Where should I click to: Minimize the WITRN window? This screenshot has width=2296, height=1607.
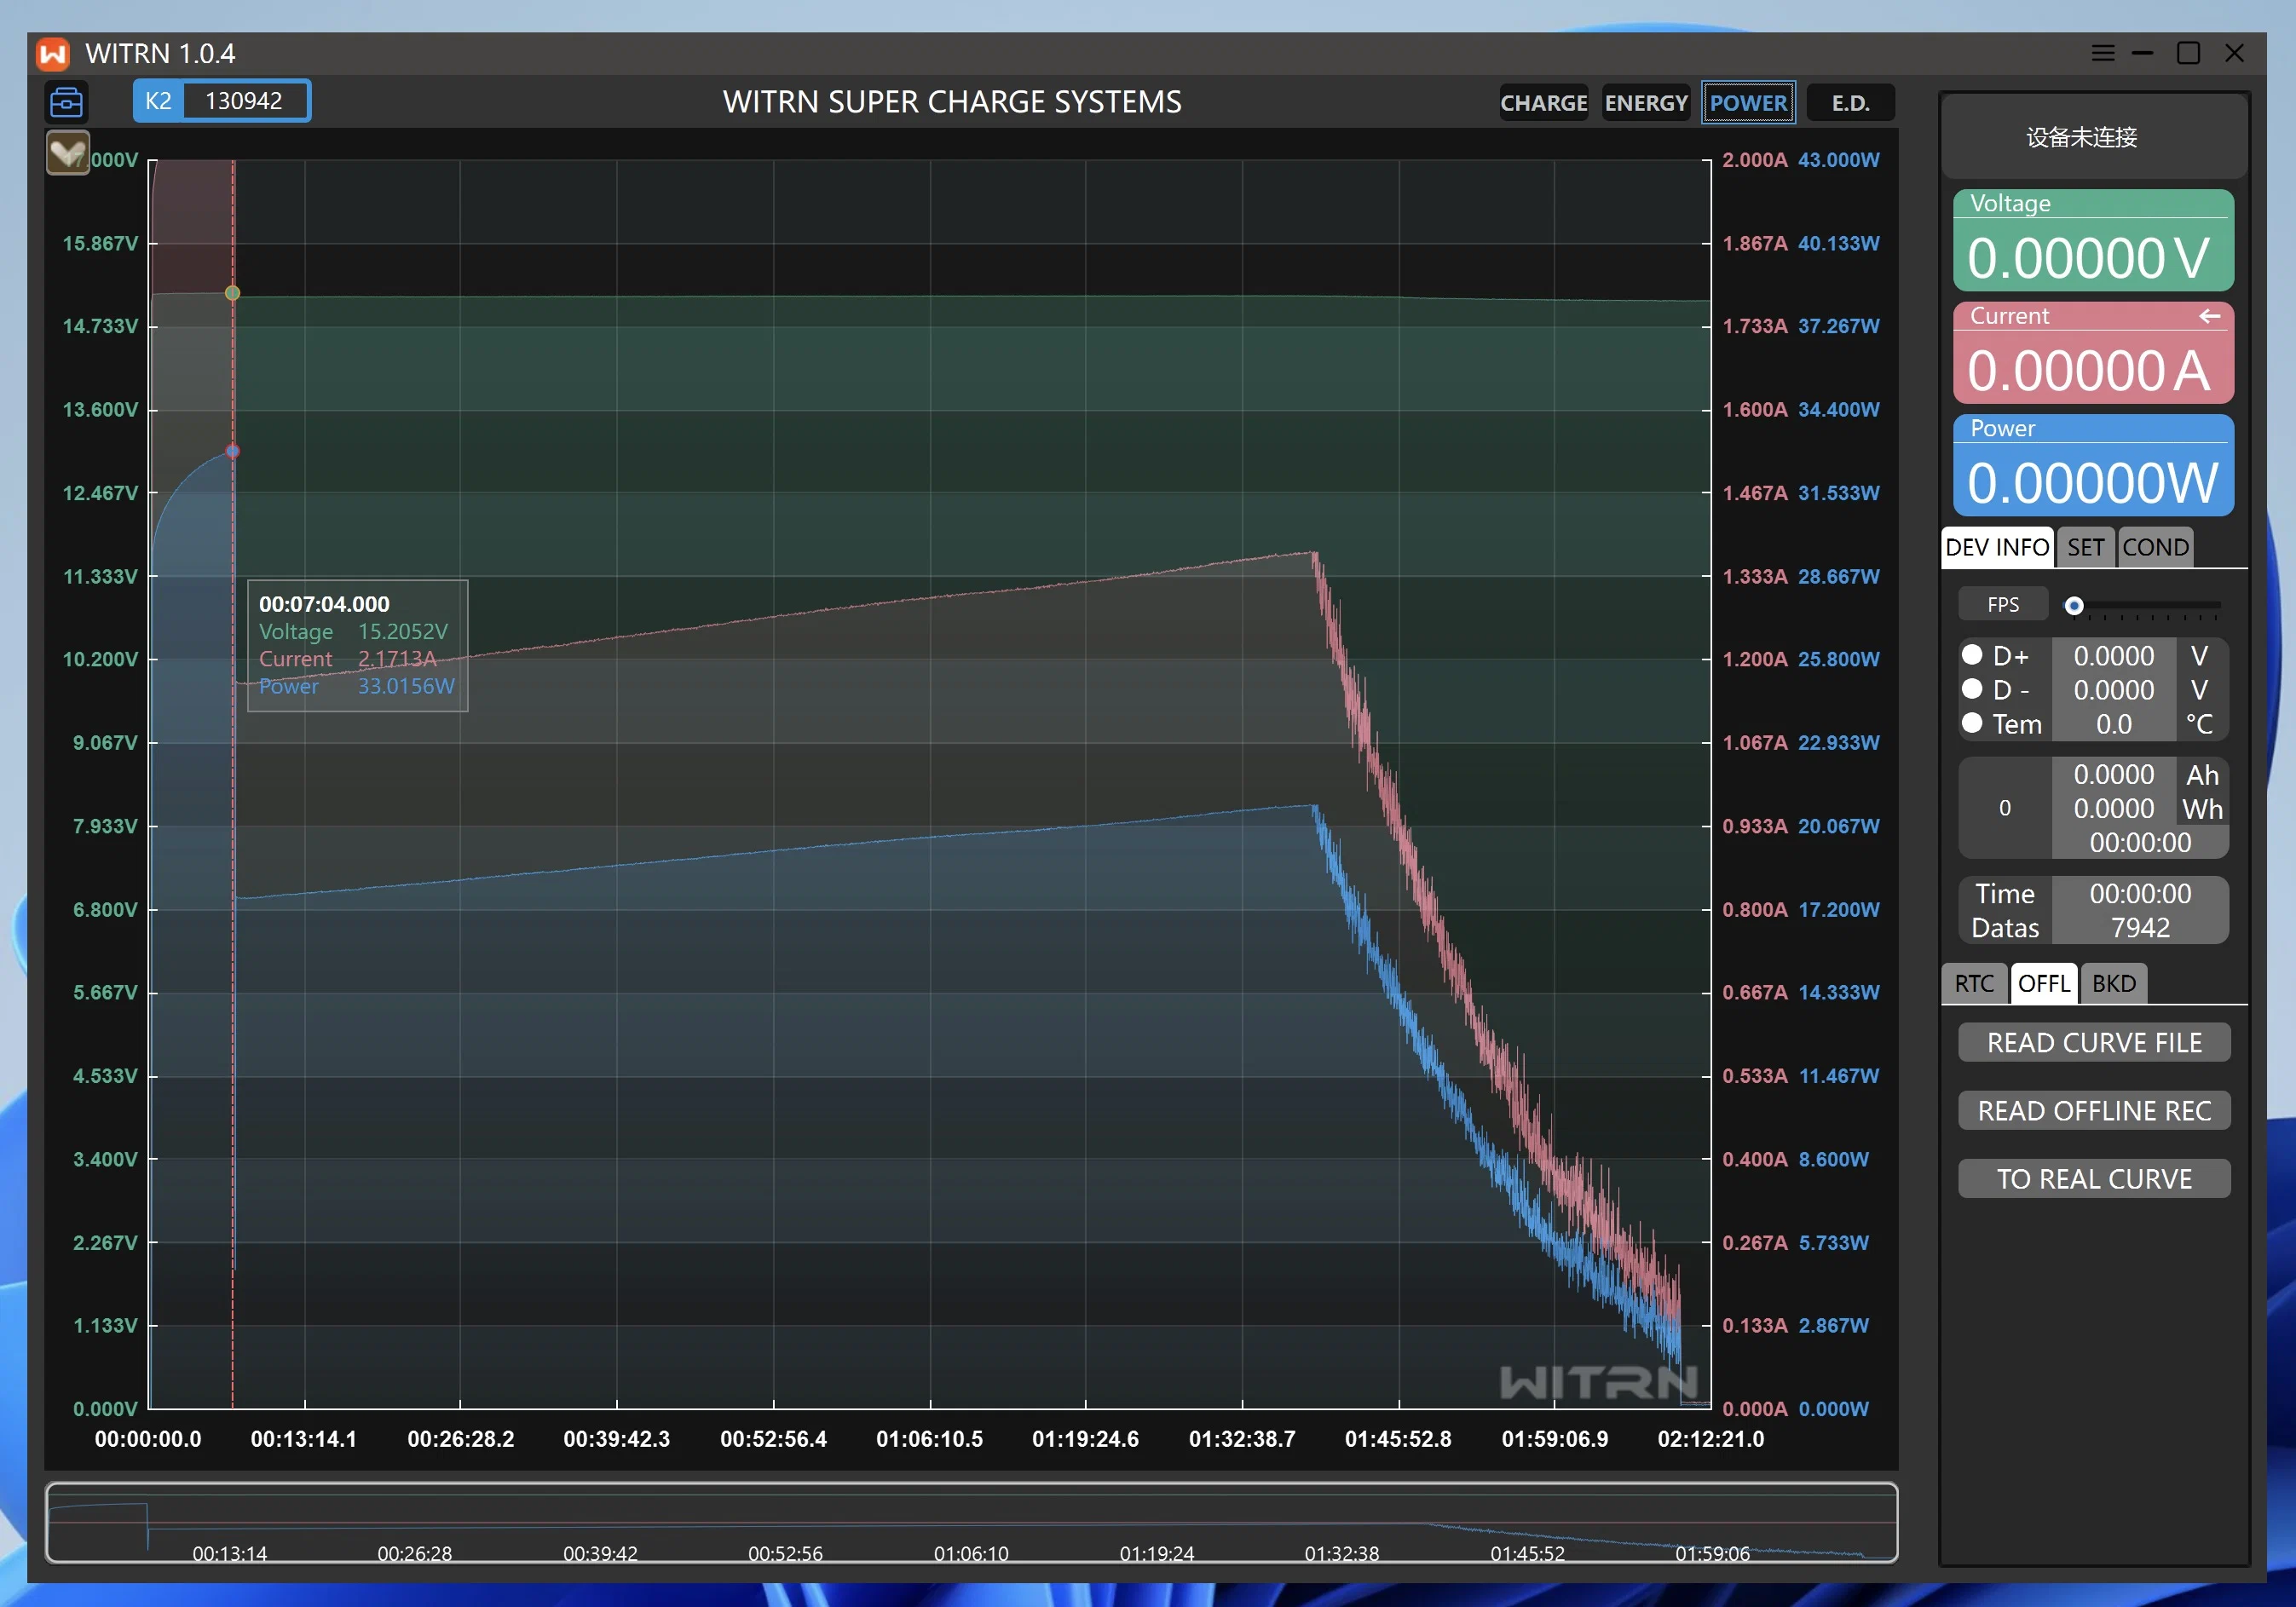click(2142, 53)
